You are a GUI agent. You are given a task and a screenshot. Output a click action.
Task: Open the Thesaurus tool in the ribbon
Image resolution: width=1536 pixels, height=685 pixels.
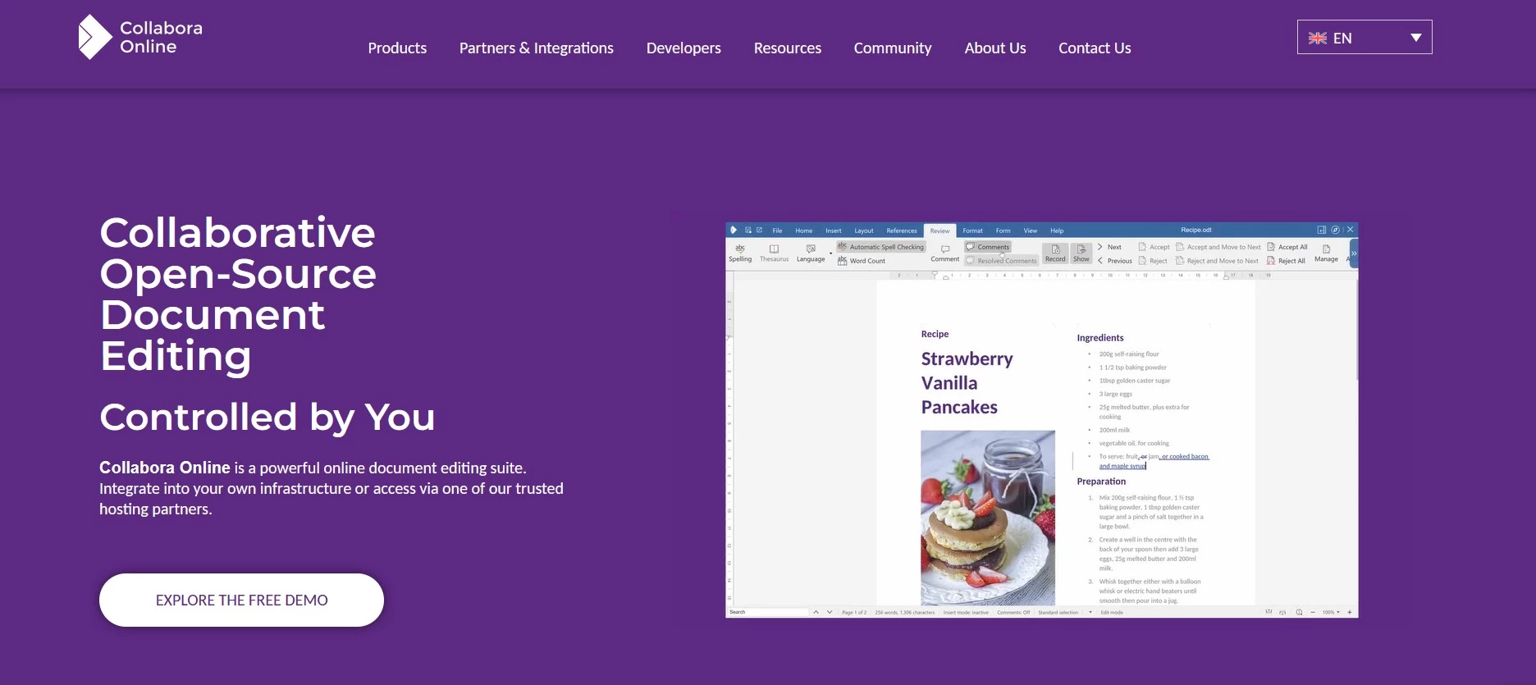pyautogui.click(x=774, y=253)
